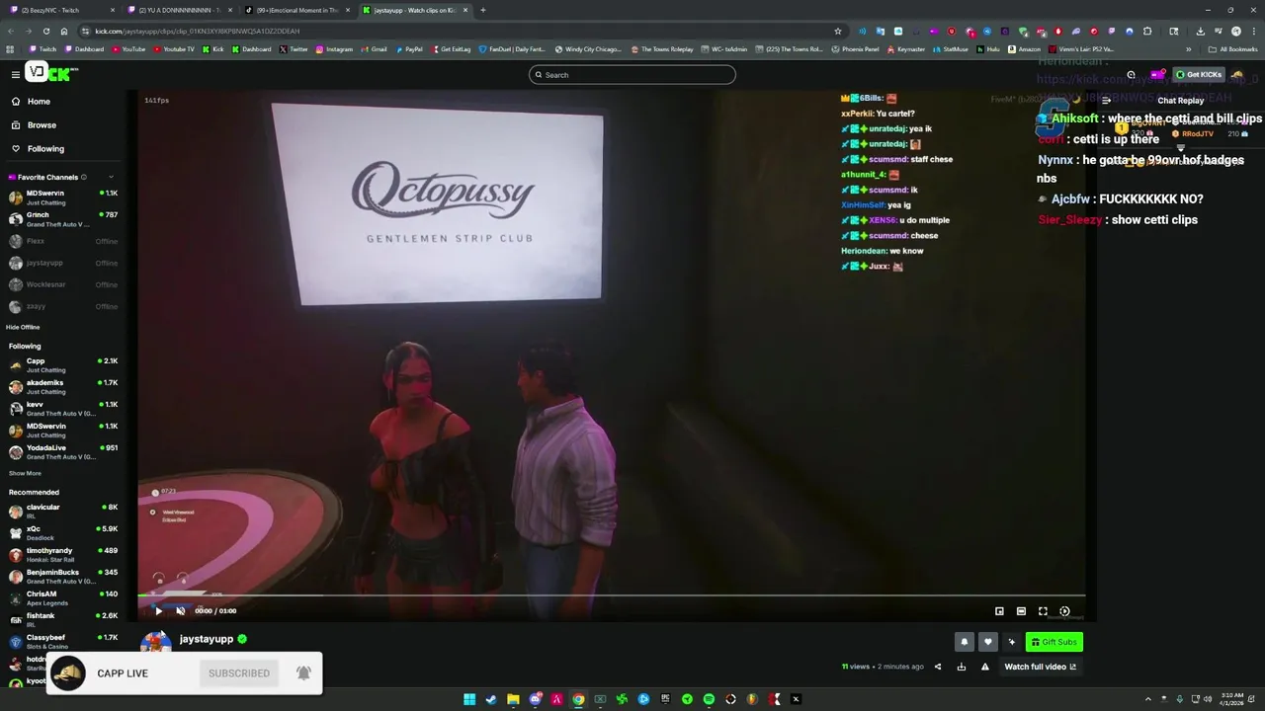
Task: Click SUBSCRIBED button in CAPP LIVE popup
Action: tap(238, 673)
